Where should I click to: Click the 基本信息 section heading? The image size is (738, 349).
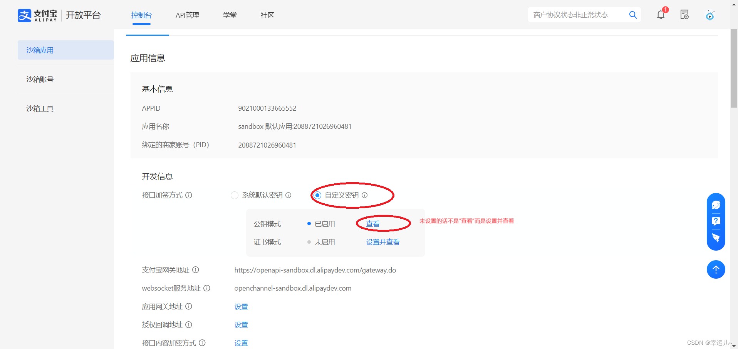(157, 89)
